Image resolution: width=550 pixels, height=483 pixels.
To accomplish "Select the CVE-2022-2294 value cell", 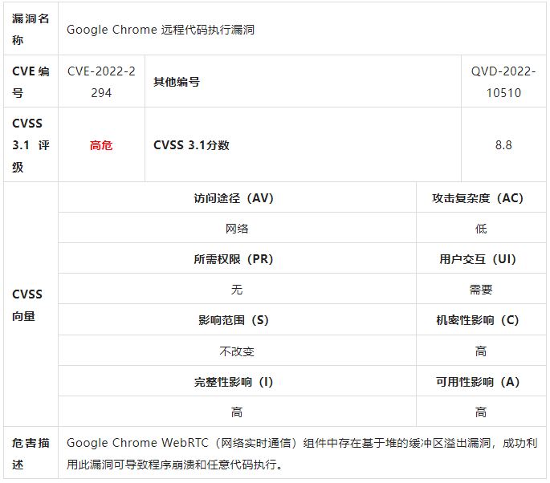I will 101,82.
